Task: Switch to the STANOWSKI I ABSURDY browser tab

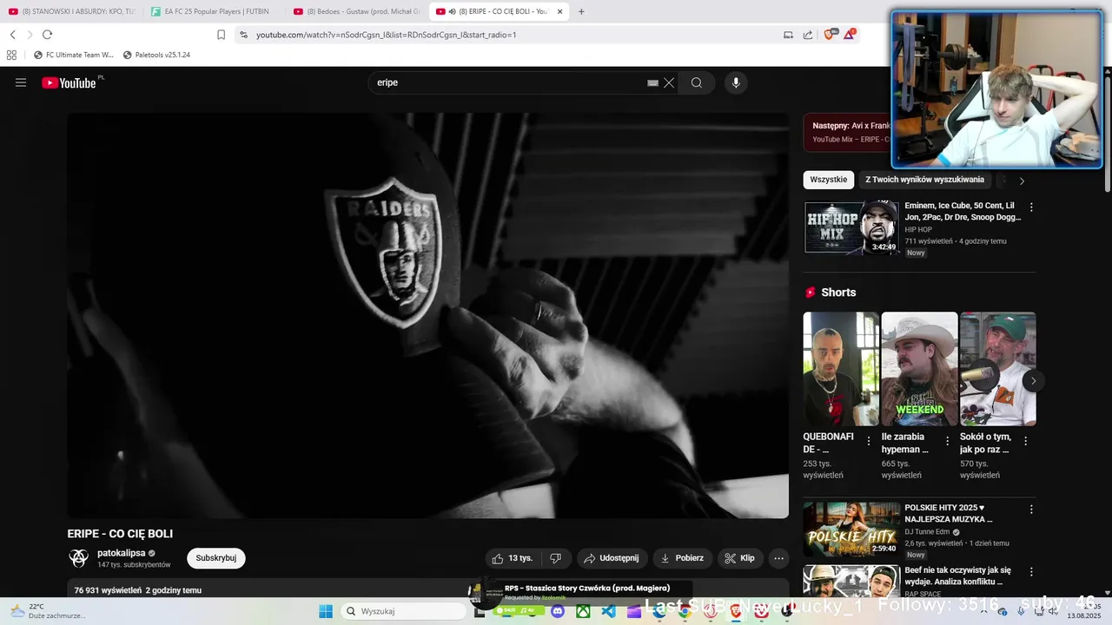Action: coord(71,11)
